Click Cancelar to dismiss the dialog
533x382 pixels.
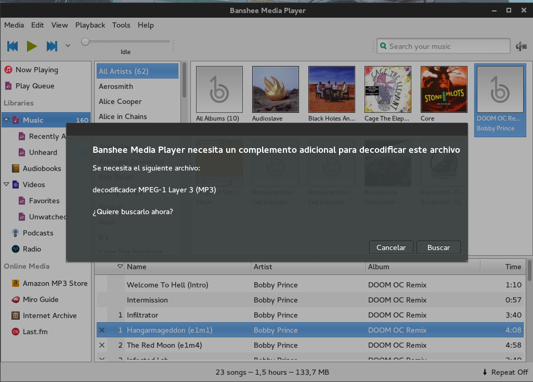pyautogui.click(x=391, y=247)
